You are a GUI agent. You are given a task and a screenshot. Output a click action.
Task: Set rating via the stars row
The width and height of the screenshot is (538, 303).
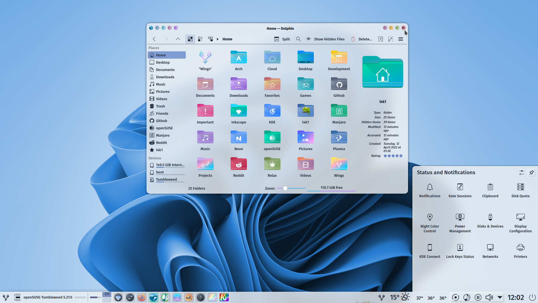point(393,156)
